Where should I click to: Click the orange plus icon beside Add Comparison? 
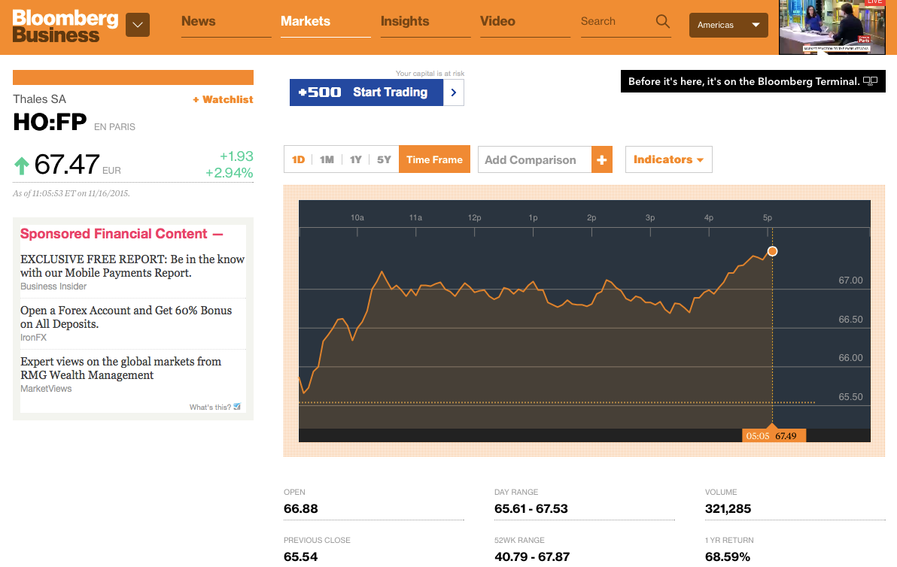coord(601,159)
